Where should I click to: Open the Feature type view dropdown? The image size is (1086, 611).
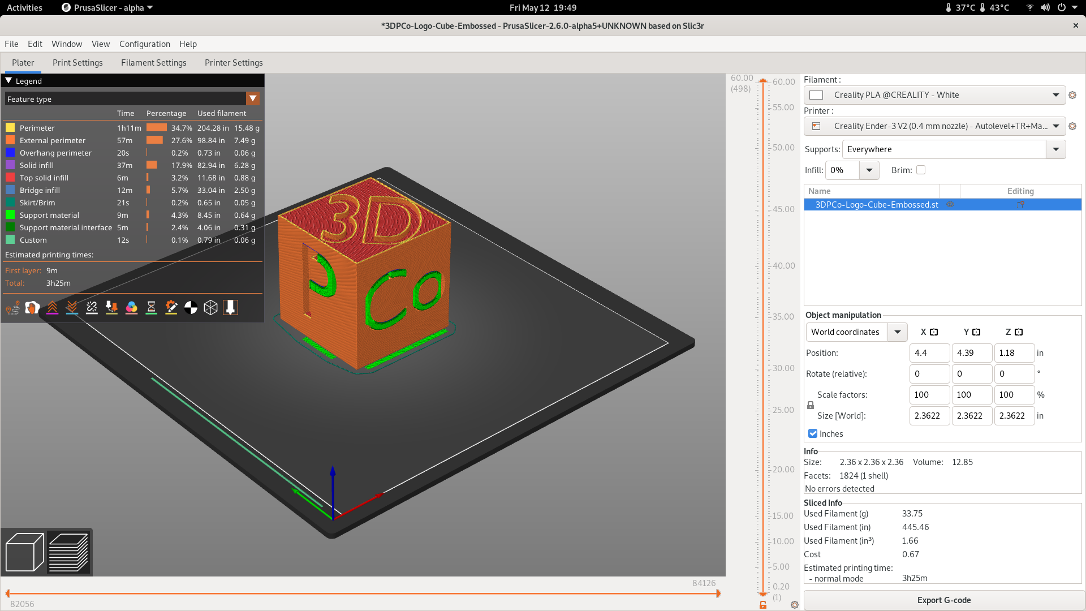click(x=253, y=99)
